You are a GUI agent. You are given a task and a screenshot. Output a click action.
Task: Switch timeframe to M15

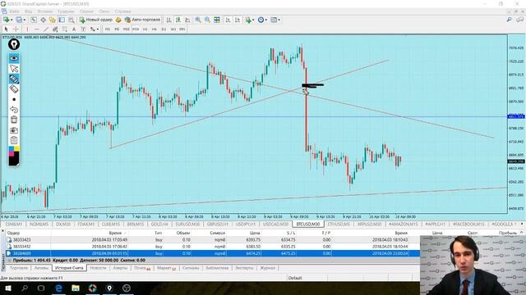126,29
